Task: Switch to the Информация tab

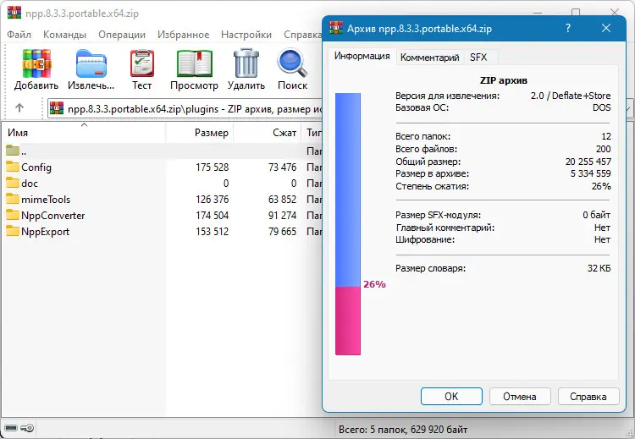Action: (362, 56)
